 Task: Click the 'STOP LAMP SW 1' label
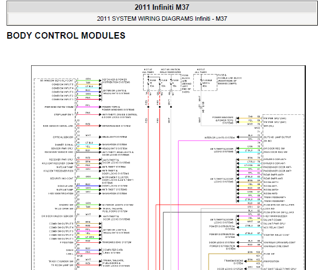pyautogui.click(x=63, y=115)
